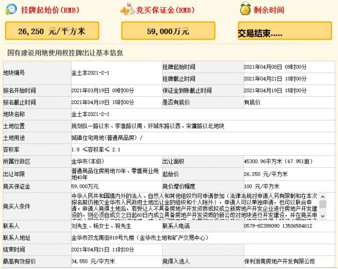Click the 59,000万元 deposit box
Viewport: 338px width, 269px height.
pos(168,31)
